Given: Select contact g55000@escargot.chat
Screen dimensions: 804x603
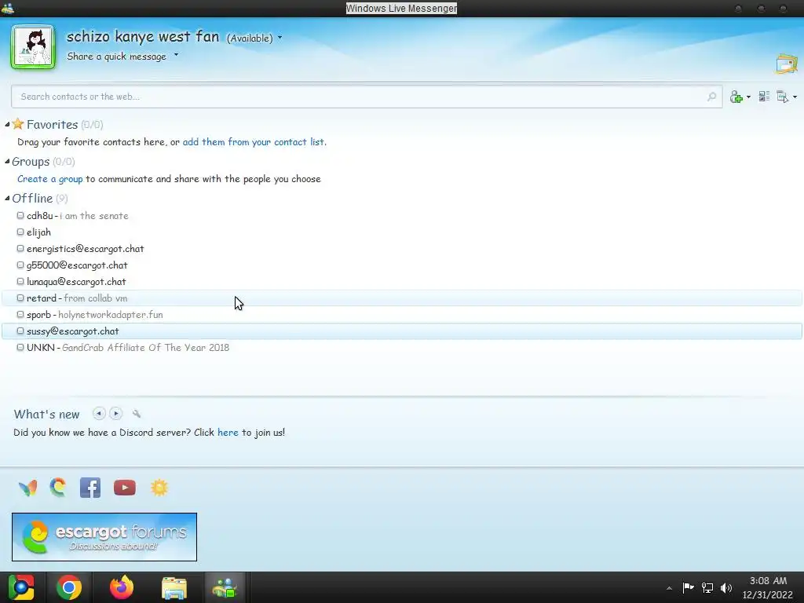Looking at the screenshot, I should coord(401,265).
